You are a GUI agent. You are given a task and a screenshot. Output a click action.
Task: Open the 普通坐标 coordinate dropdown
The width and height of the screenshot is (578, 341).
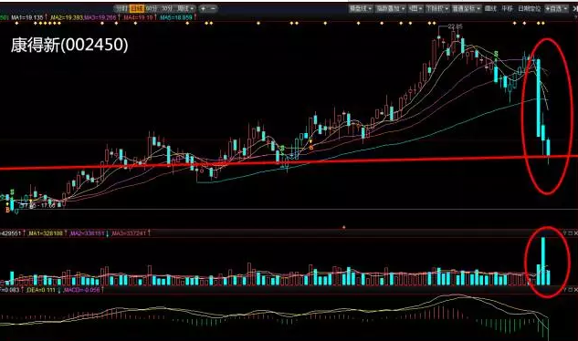[x=467, y=8]
